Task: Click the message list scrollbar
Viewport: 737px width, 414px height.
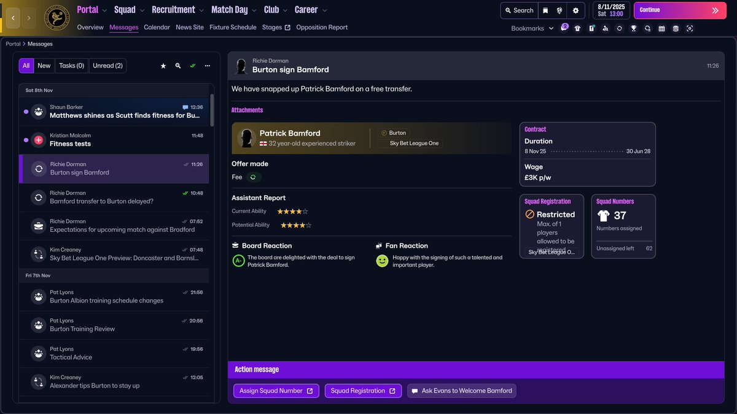Action: click(x=213, y=110)
